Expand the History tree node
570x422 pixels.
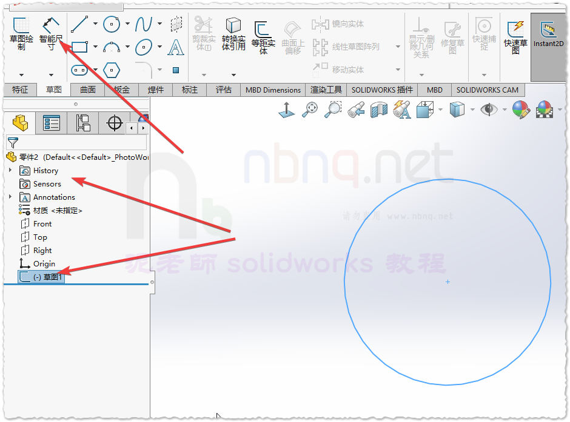pos(10,170)
